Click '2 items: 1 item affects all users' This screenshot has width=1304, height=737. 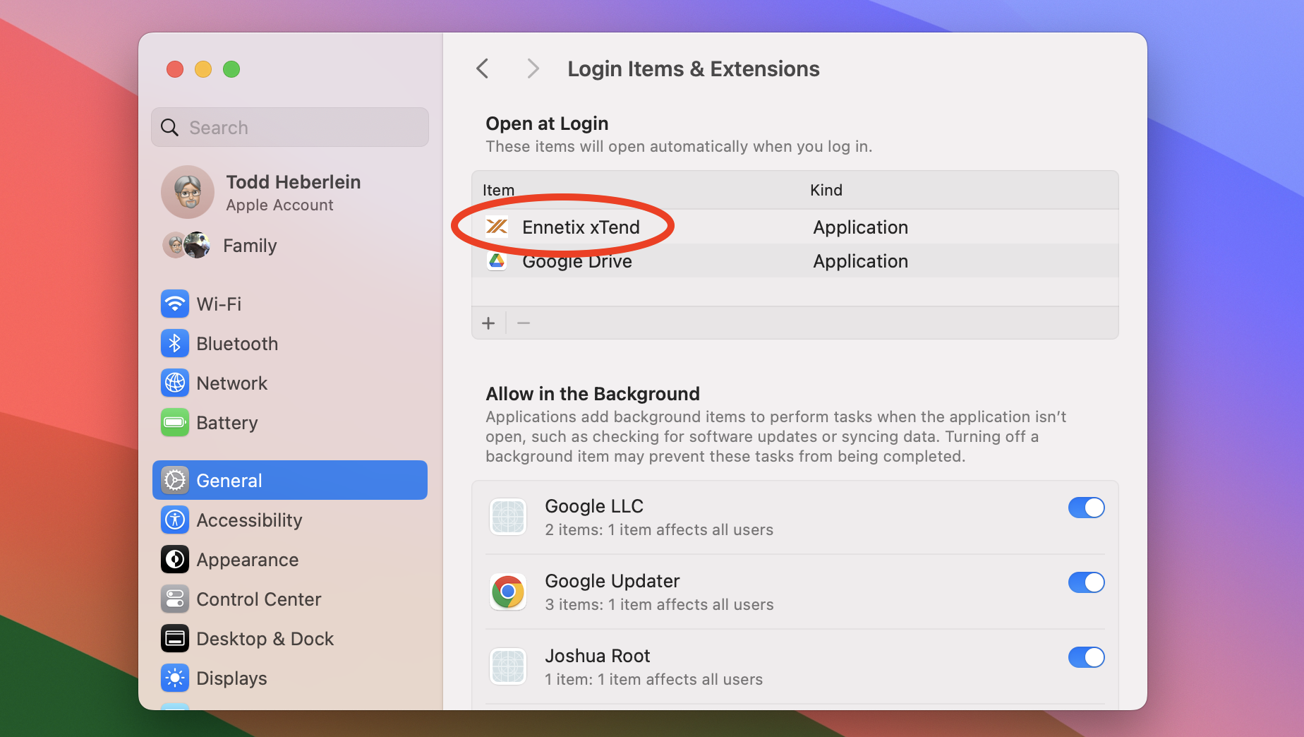coord(659,530)
